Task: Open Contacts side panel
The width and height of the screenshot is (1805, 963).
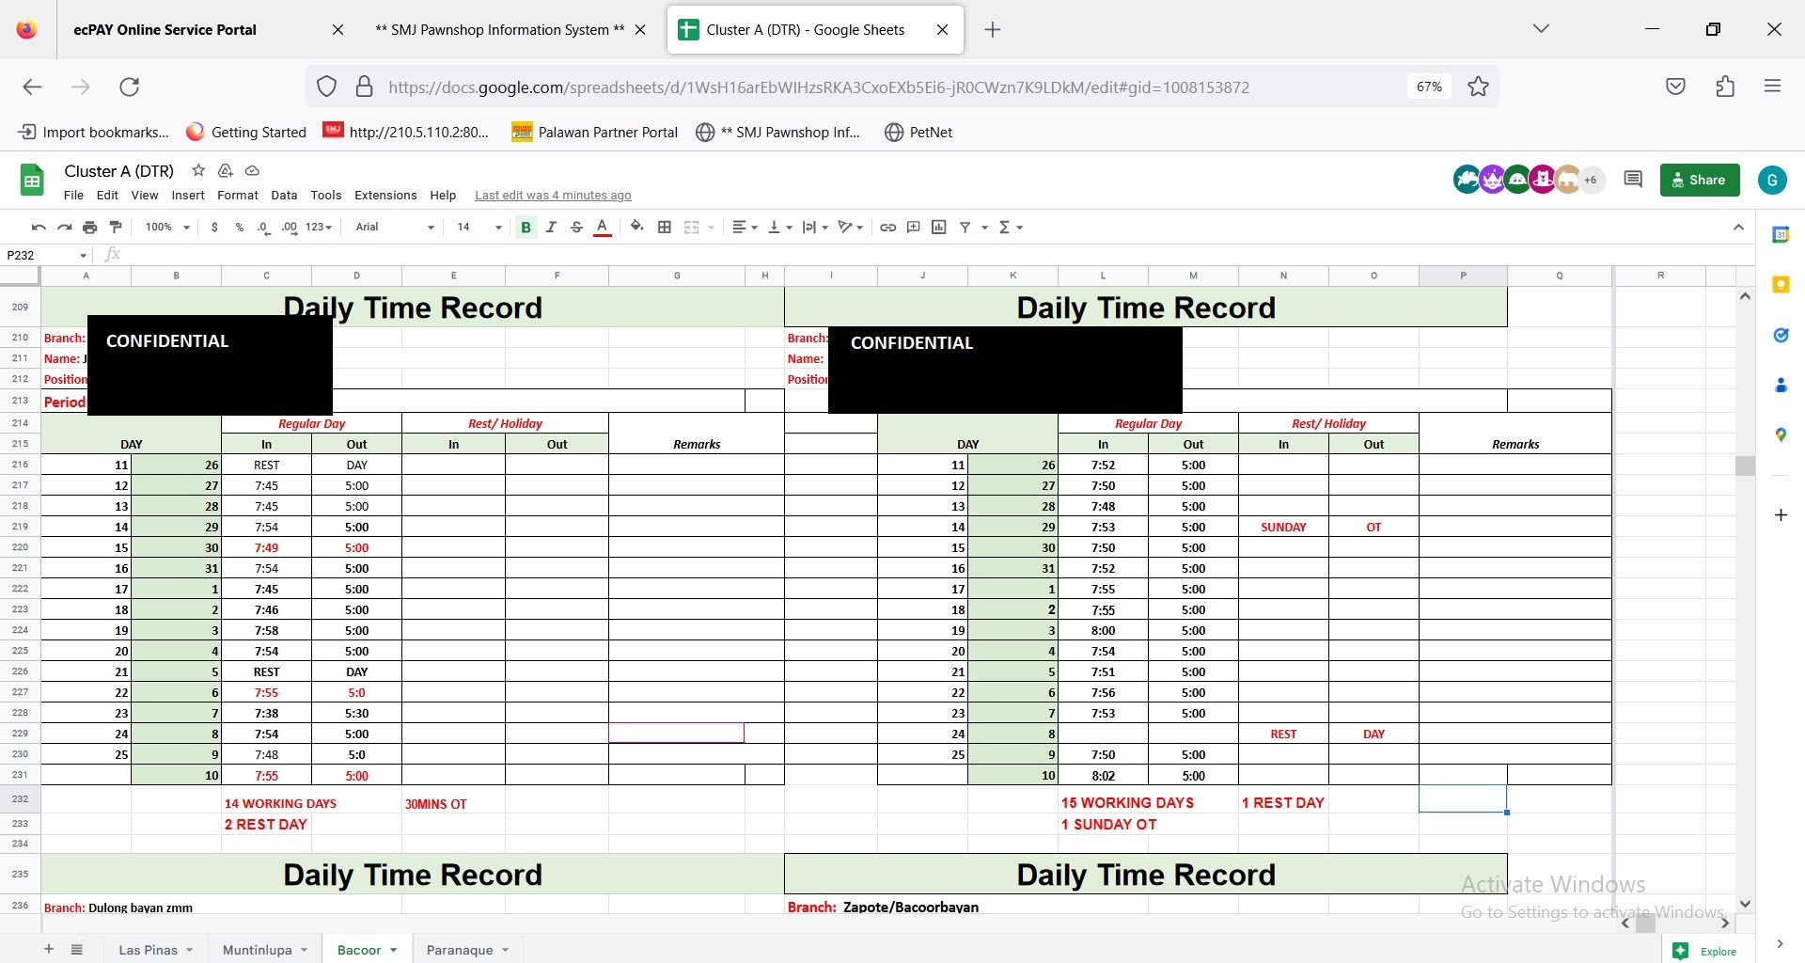Action: pos(1781,385)
